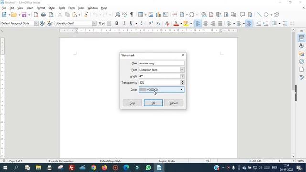Click Clear direct formatting icon
The image size is (306, 172).
coord(167,23)
